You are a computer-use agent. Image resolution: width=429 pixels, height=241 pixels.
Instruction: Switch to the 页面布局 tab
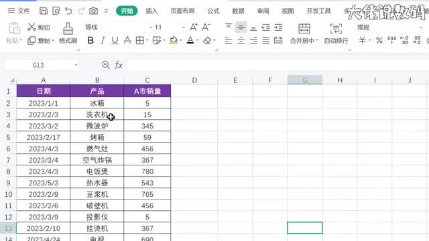tap(182, 11)
